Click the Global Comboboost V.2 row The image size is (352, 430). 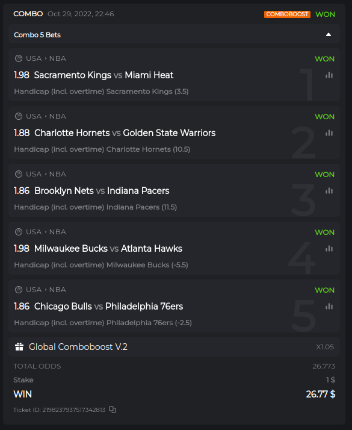(x=174, y=347)
